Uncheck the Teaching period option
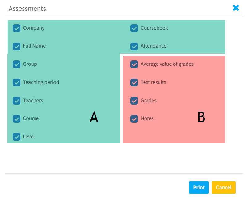Viewport: 248px width, 199px height. pos(16,82)
